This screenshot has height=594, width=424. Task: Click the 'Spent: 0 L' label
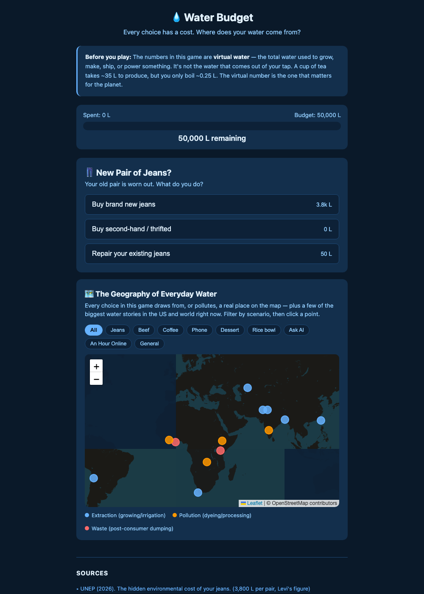[x=97, y=115]
